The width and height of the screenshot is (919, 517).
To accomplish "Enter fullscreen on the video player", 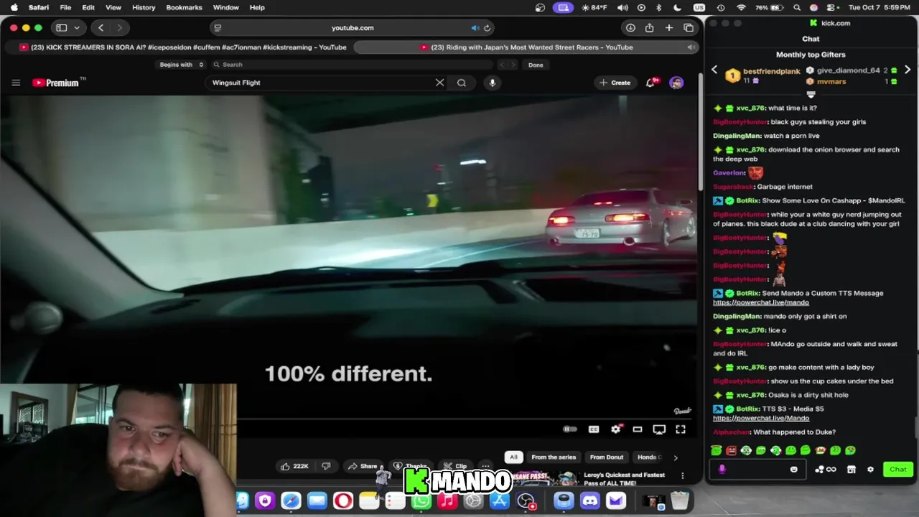I will (681, 429).
